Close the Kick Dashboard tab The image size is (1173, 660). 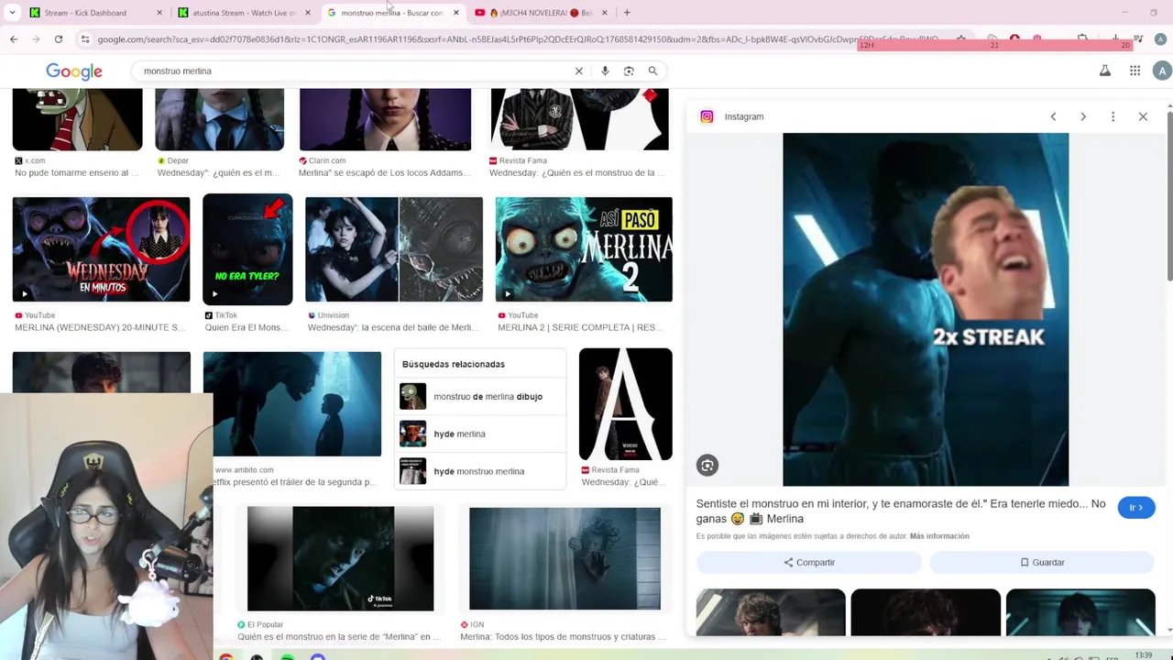tap(159, 13)
